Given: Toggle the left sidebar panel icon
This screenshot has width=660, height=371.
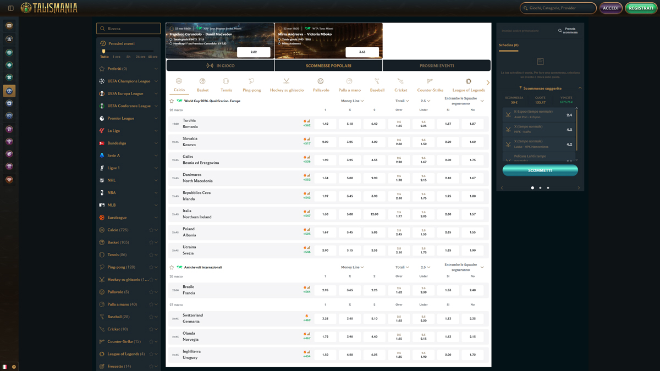Looking at the screenshot, I should pos(10,8).
